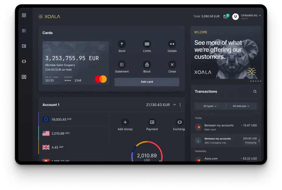
Task: Open the bottom sidebar card/safe icon
Action: (x=24, y=77)
